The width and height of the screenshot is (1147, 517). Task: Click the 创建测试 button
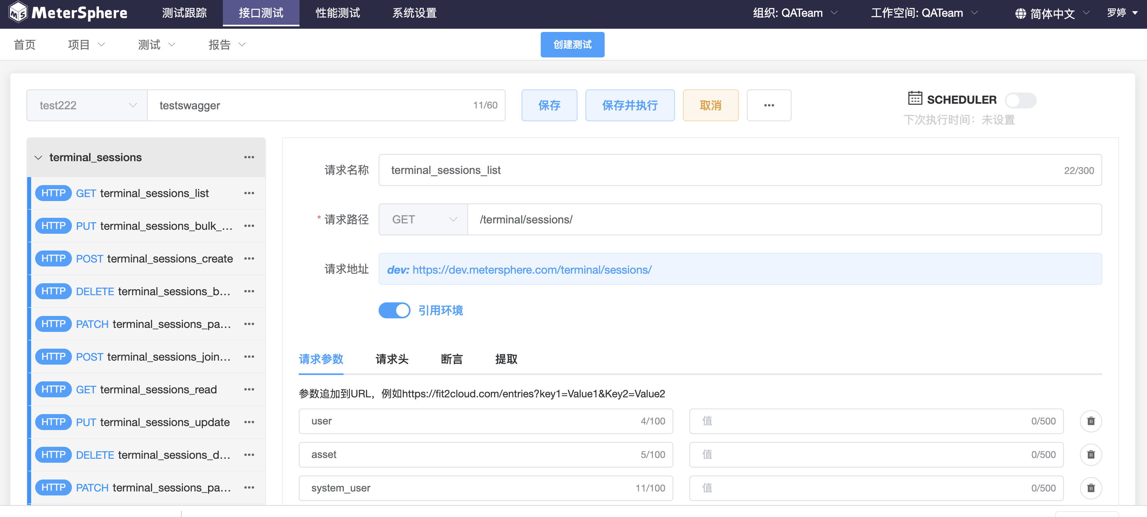click(572, 45)
